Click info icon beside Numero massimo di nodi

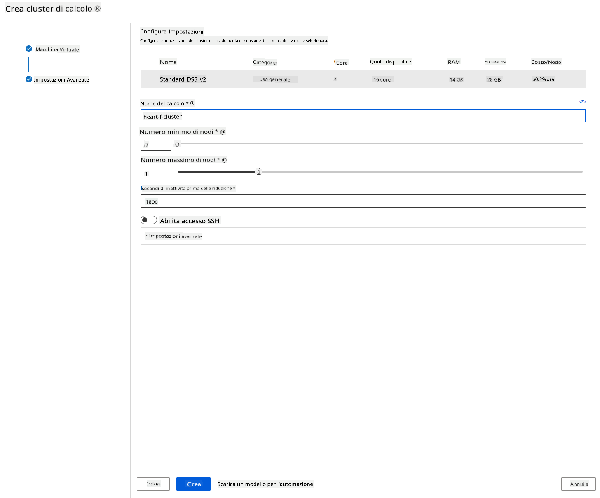click(225, 160)
